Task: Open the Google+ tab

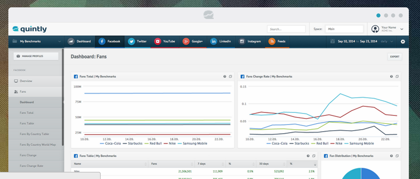Action: 193,41
